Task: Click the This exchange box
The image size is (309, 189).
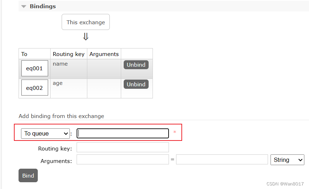Action: pyautogui.click(x=86, y=22)
